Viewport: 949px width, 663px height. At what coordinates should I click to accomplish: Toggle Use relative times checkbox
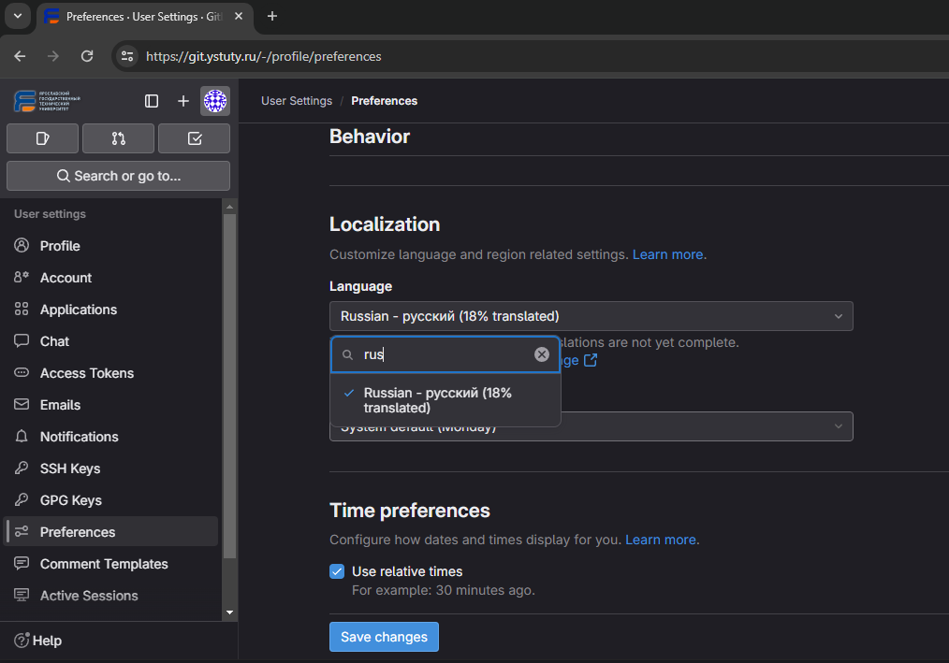(x=337, y=571)
